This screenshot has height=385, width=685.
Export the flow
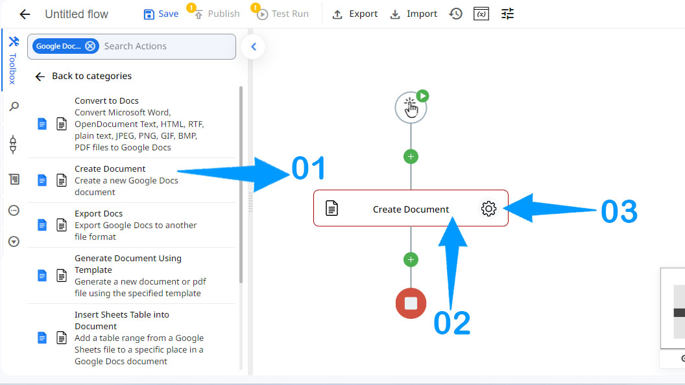pos(355,14)
